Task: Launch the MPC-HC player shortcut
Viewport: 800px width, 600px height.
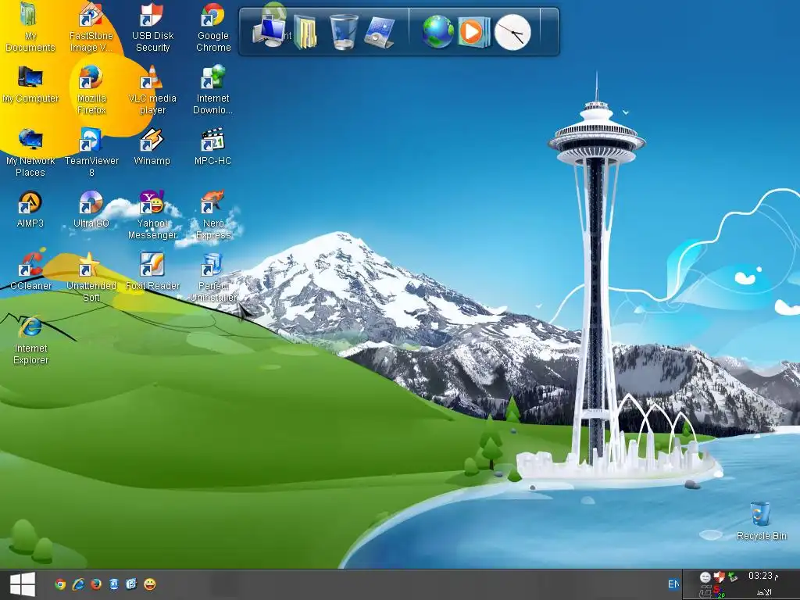Action: click(212, 147)
